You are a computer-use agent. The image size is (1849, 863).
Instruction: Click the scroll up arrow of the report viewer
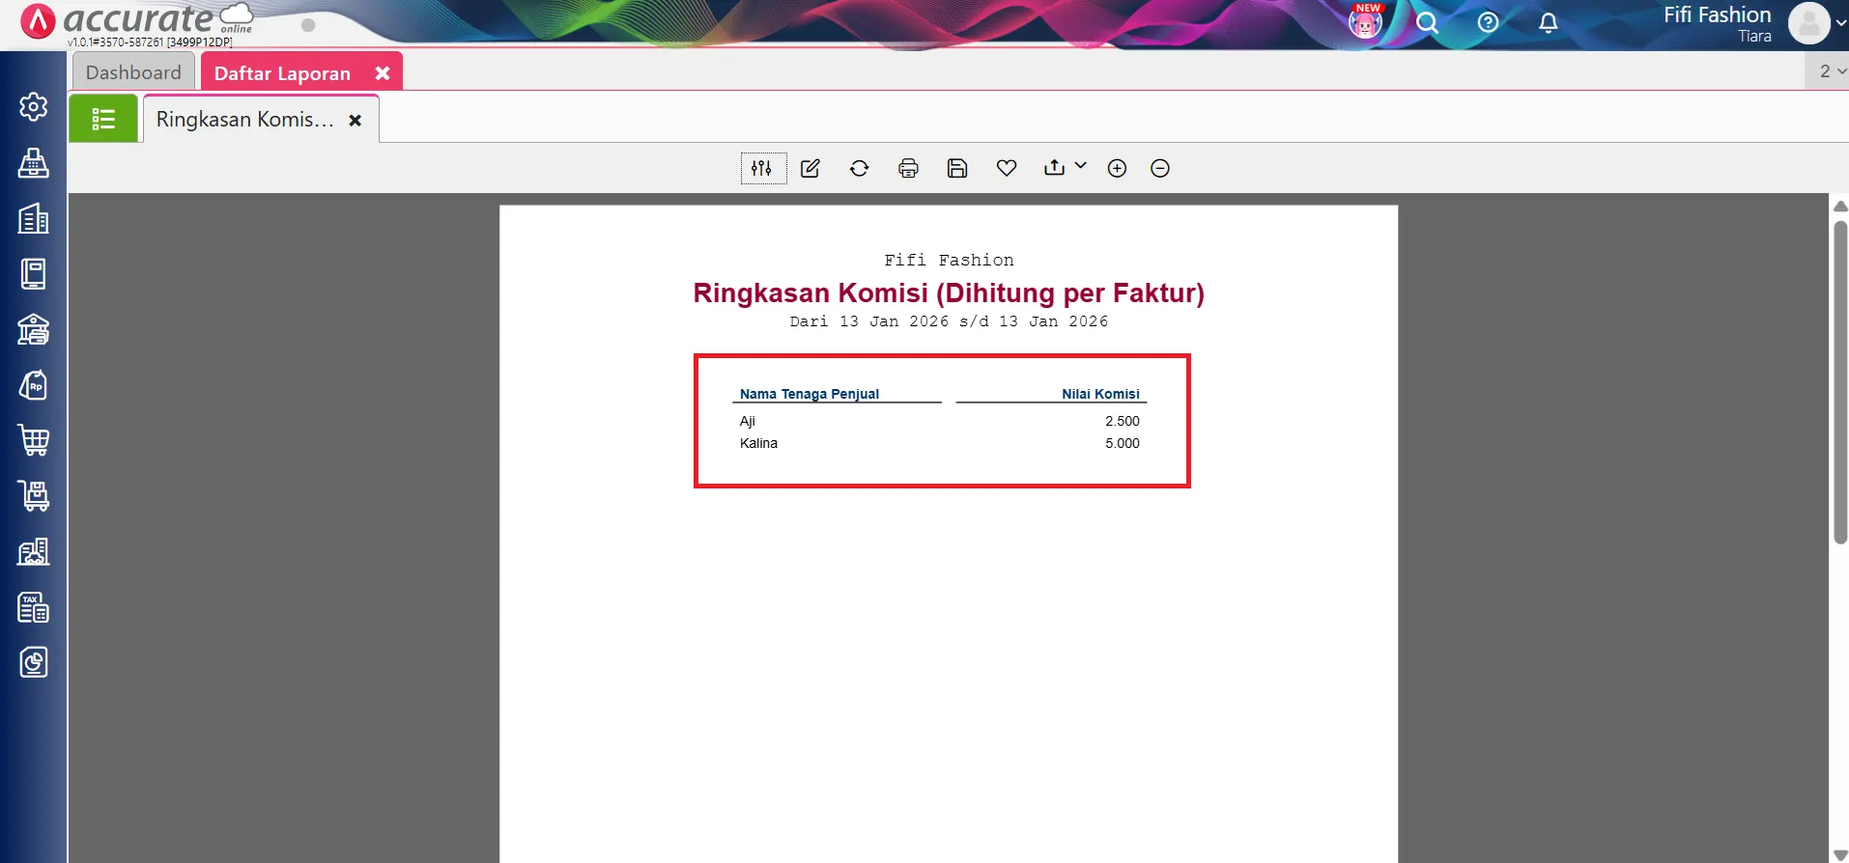click(x=1840, y=206)
